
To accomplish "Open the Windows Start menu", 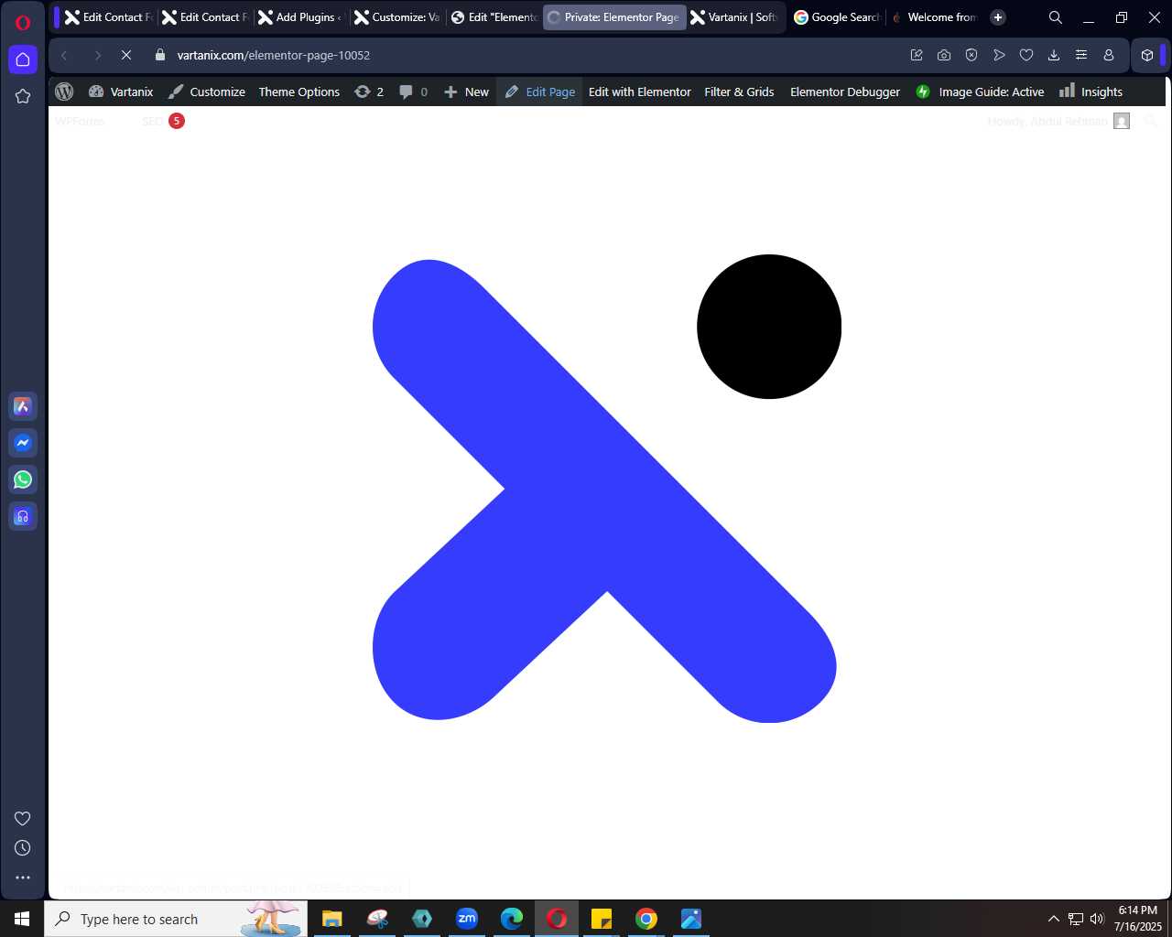I will click(22, 919).
